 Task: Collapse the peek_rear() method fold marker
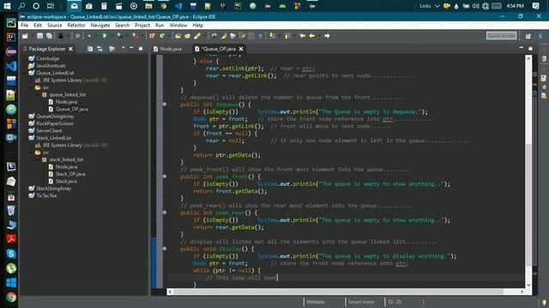pyautogui.click(x=165, y=212)
